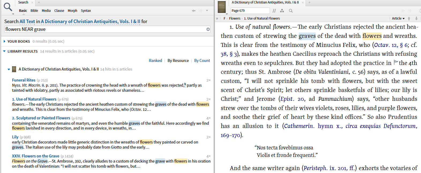Go back in search history
Image resolution: width=421 pixels, height=173 pixels.
tap(194, 11)
